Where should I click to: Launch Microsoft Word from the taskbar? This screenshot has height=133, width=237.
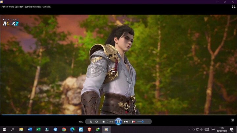coord(30,129)
